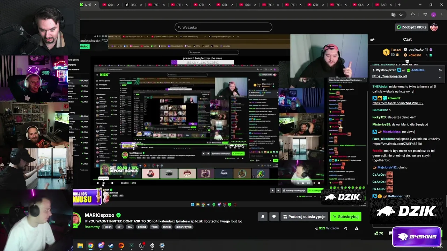Viewport: 447px width, 251px height.
Task: Click the Wyszukaj search field
Action: [x=223, y=27]
